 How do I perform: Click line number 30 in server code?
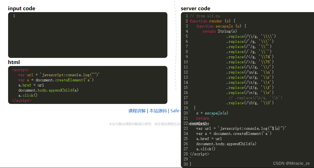click(185, 164)
